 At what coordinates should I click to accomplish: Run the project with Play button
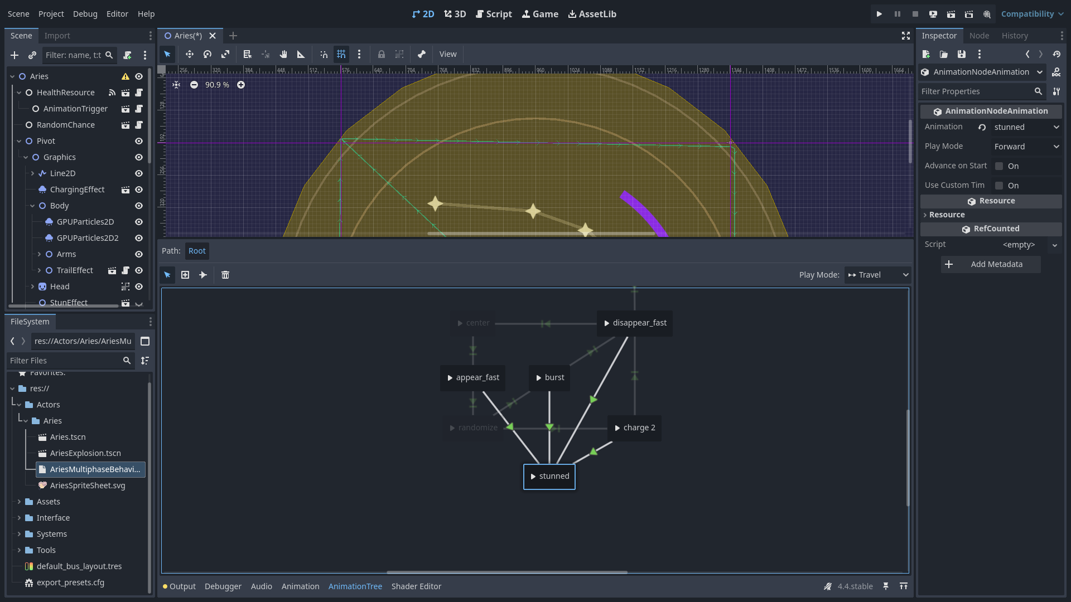[x=879, y=14]
